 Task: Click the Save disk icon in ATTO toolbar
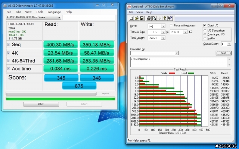(x=142, y=18)
